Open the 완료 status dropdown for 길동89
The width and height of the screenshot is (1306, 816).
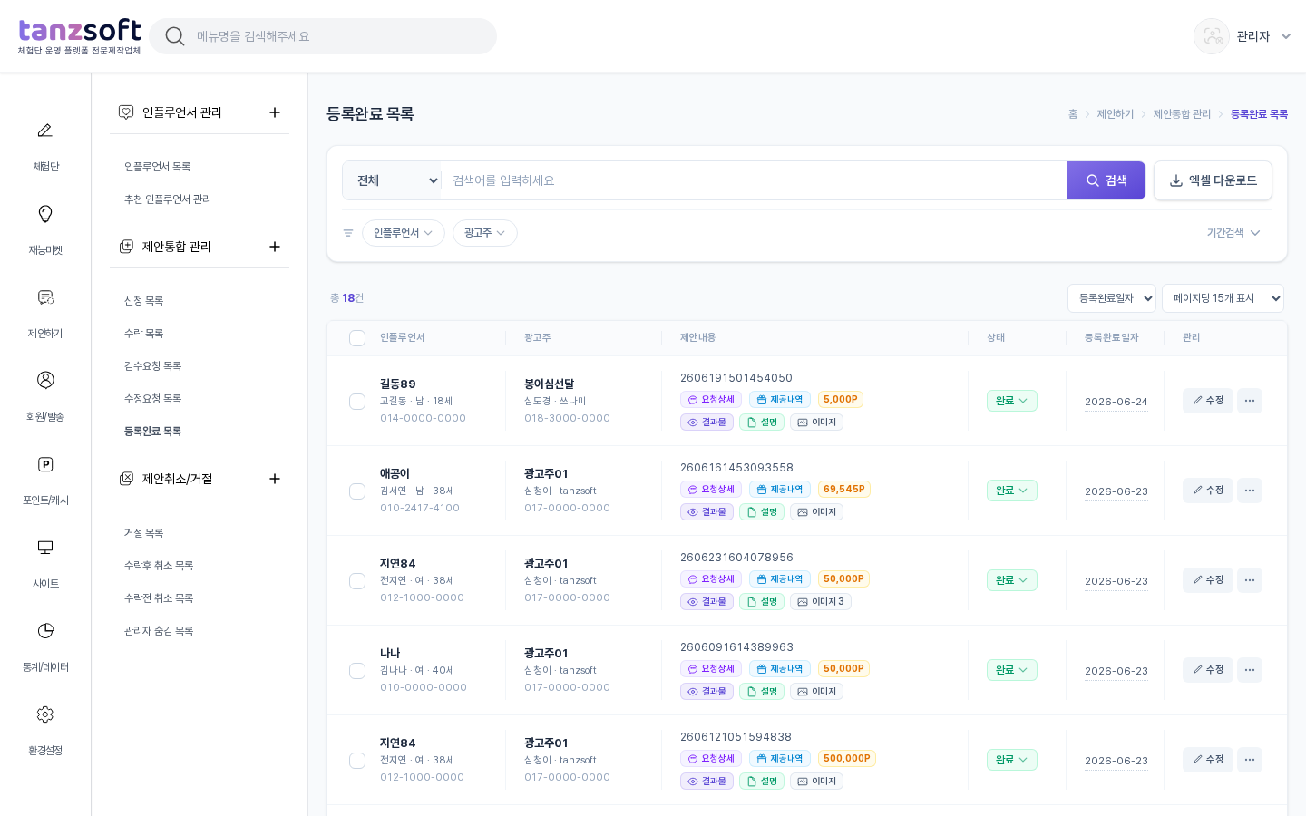click(x=1012, y=401)
